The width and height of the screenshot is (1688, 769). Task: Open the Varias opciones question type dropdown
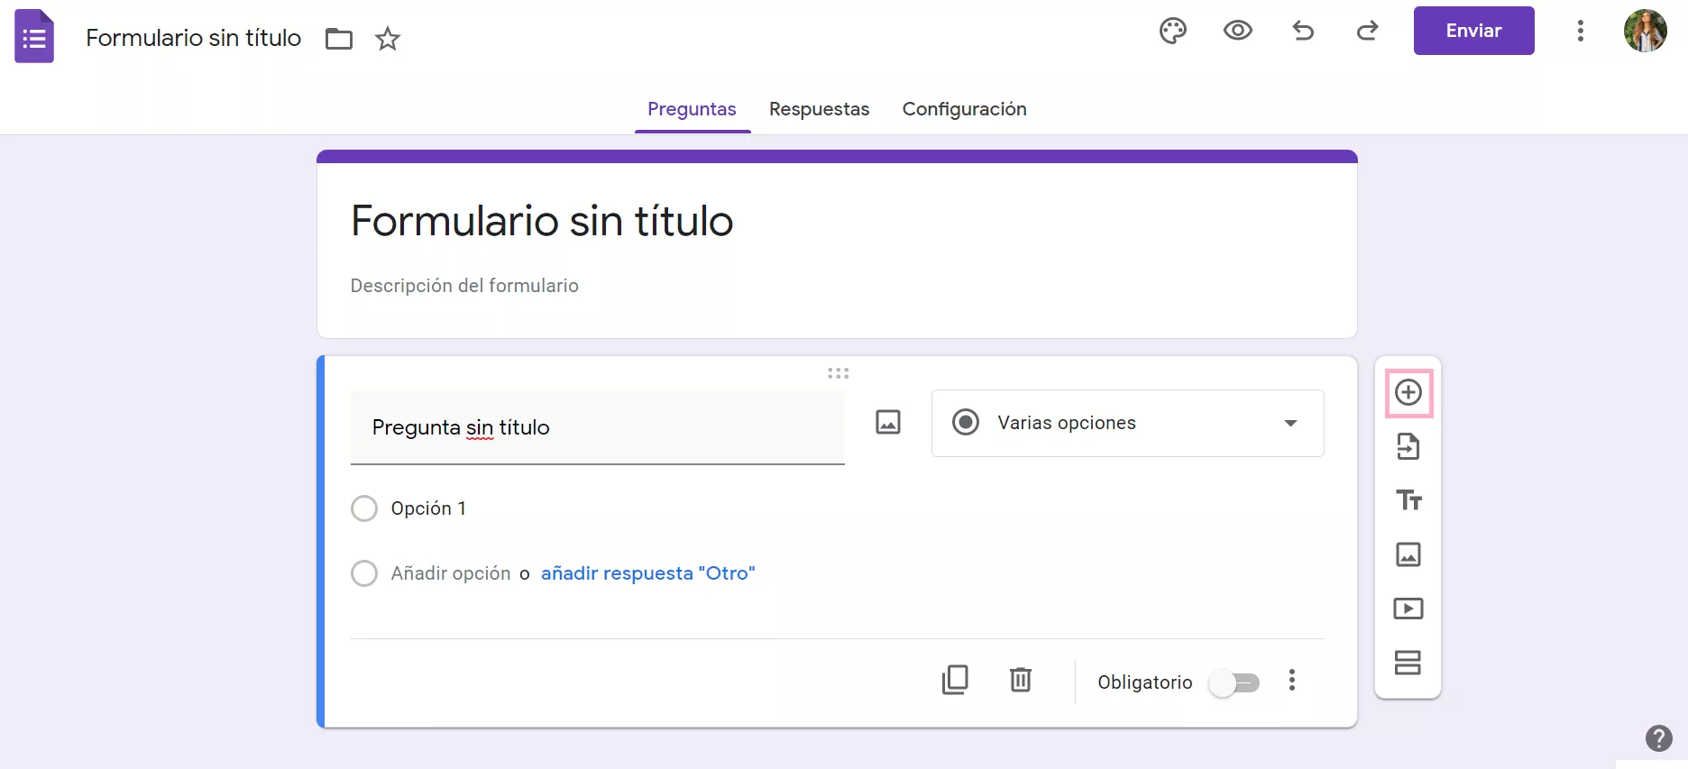tap(1127, 423)
